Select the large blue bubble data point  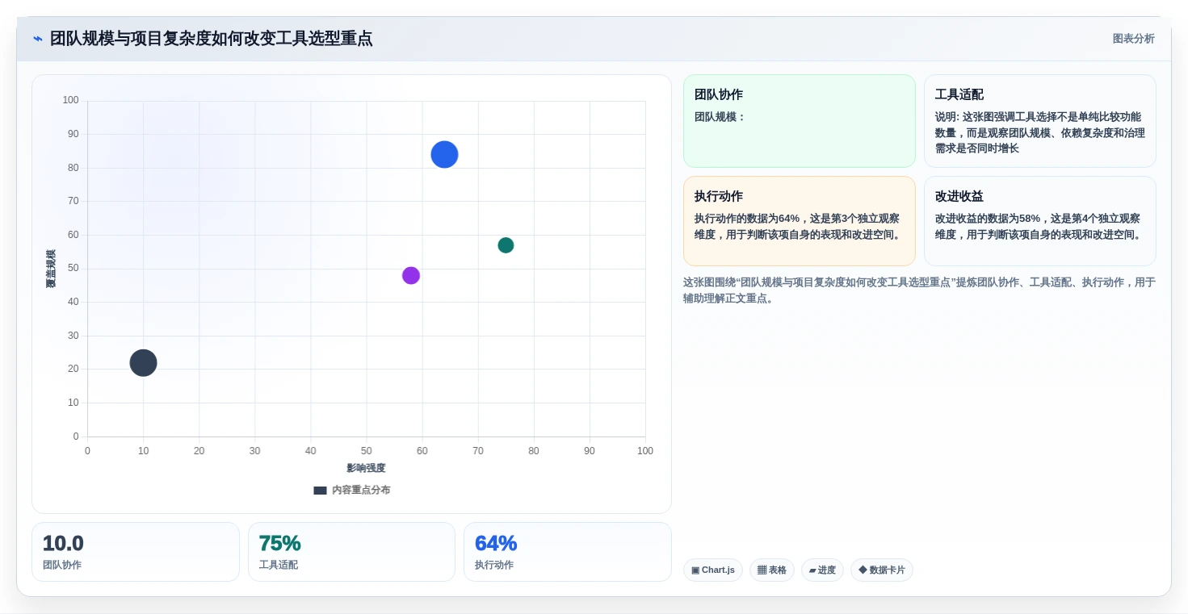(444, 154)
